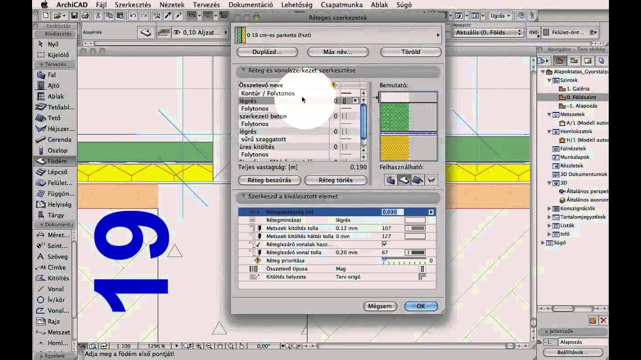The height and width of the screenshot is (360, 641).
Task: Collapse Szintek tree node in Navigator
Action: (x=549, y=80)
